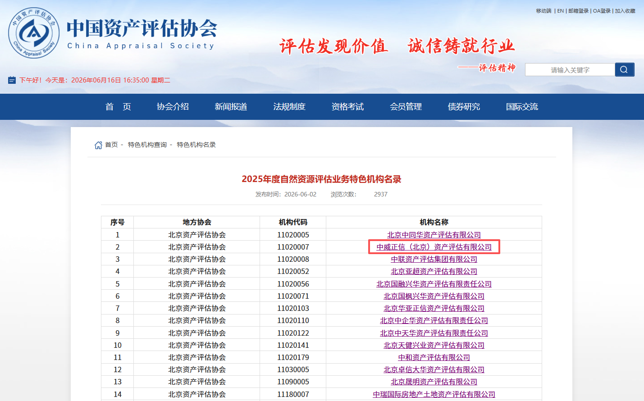Screen dimensions: 644x401
Task: Open the 首 页 navigation menu item
Action: point(118,107)
